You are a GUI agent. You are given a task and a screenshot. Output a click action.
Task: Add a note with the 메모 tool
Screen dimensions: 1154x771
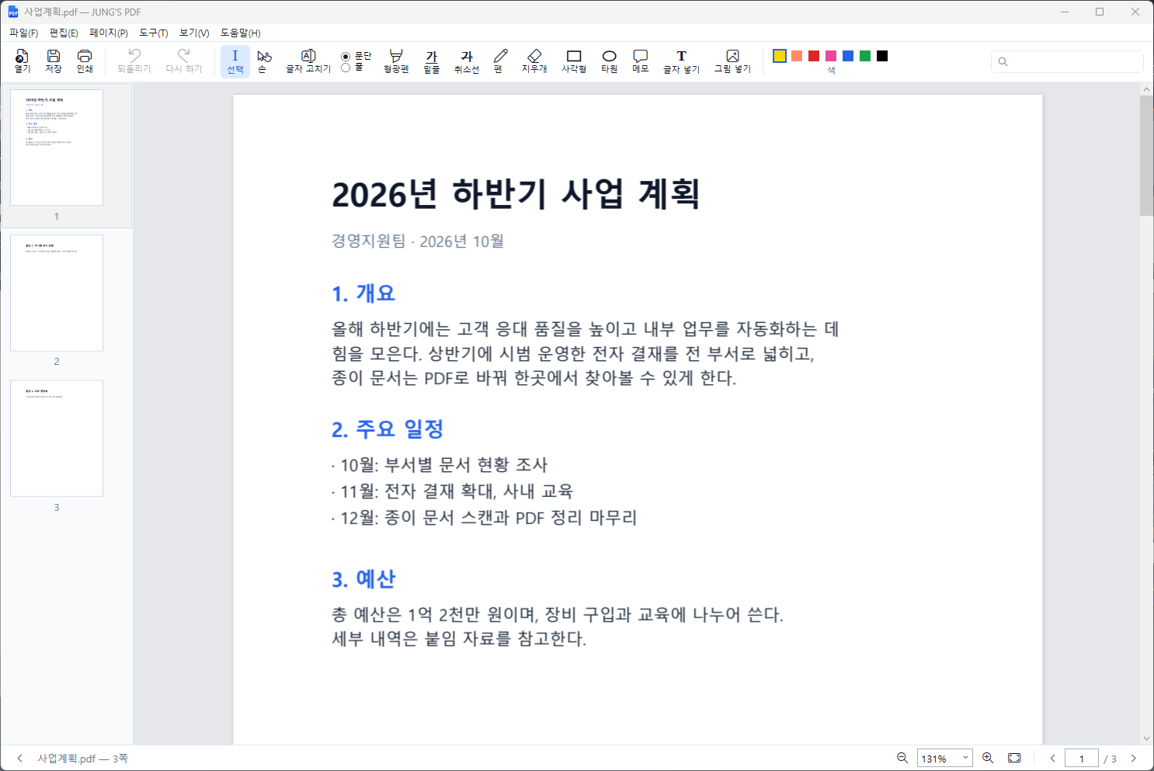pyautogui.click(x=641, y=61)
